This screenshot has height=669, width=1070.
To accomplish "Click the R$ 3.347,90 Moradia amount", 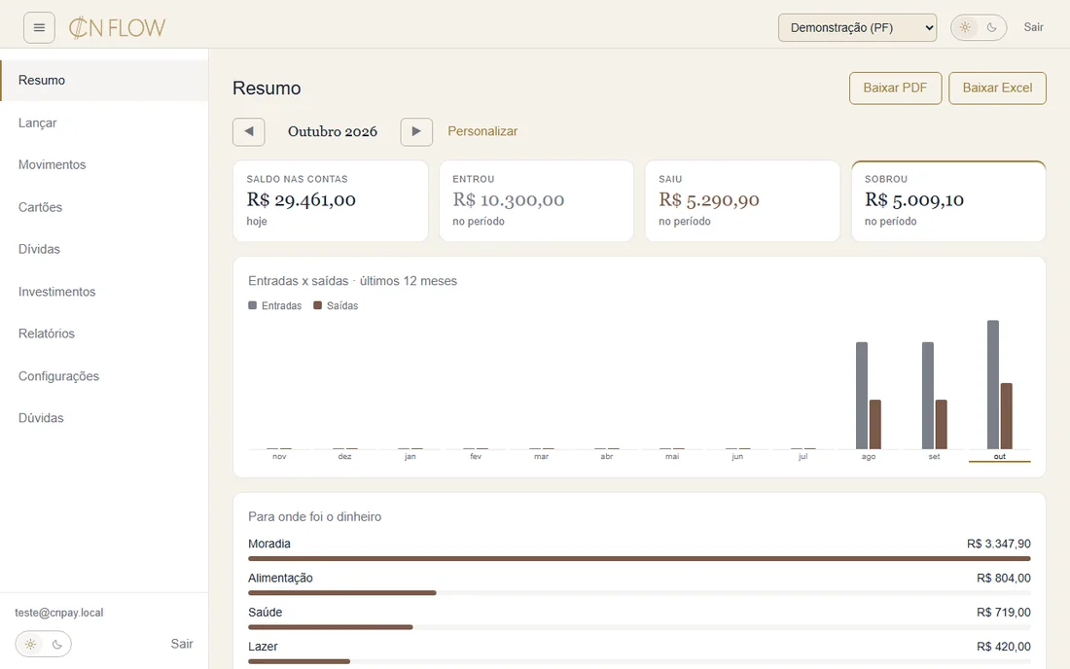I will (x=998, y=544).
